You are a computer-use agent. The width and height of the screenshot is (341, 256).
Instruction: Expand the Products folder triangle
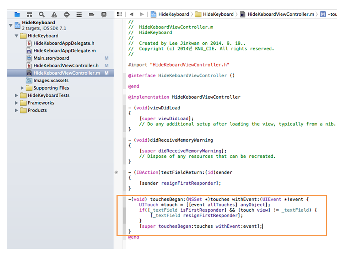pos(17,110)
